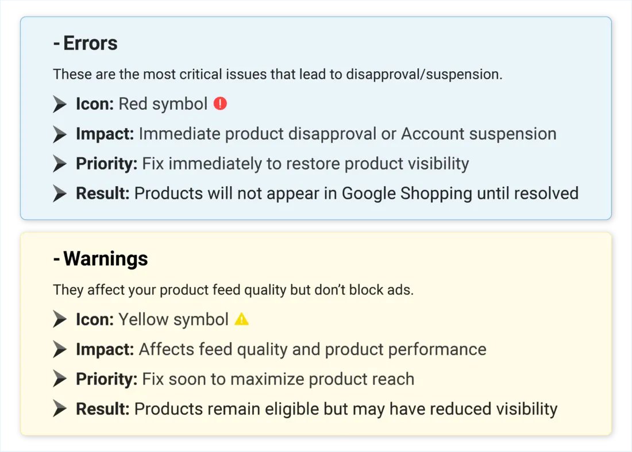Click the arrow bullet beside Warnings Result line
This screenshot has width=632, height=452.
pyautogui.click(x=60, y=409)
